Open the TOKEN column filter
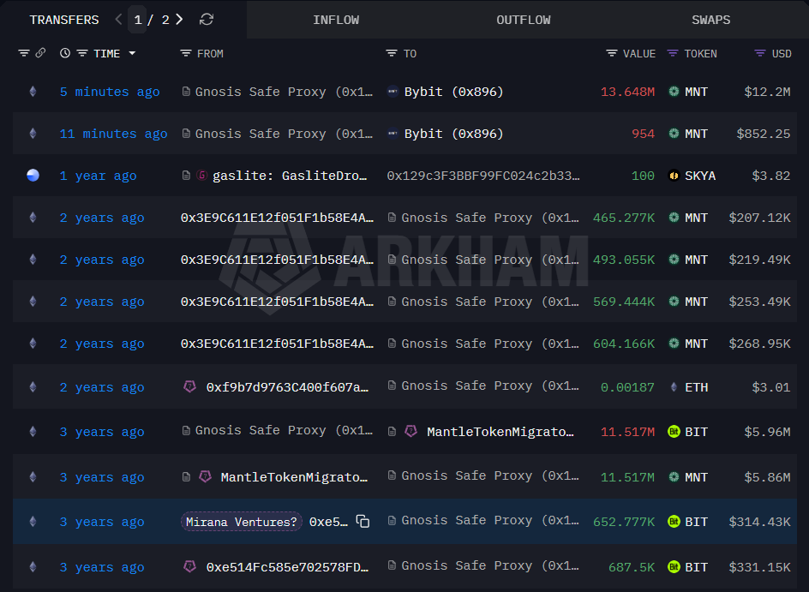This screenshot has width=809, height=592. 673,53
